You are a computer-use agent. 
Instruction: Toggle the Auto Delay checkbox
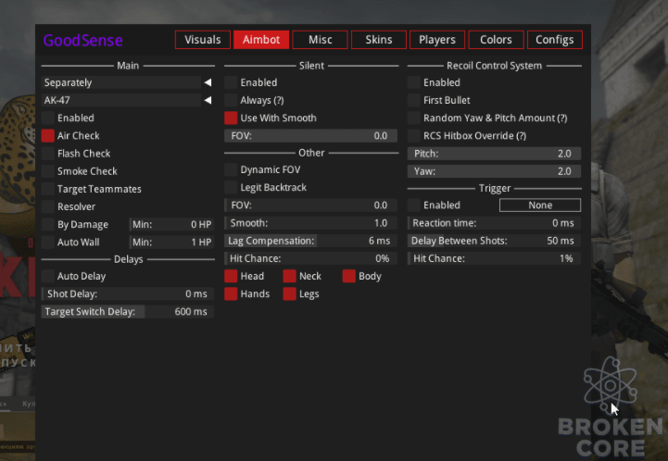[48, 276]
